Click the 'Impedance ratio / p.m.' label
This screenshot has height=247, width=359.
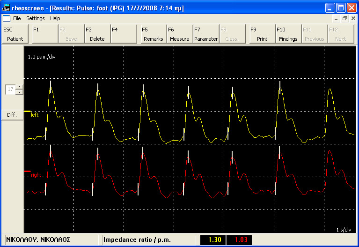[x=137, y=240]
